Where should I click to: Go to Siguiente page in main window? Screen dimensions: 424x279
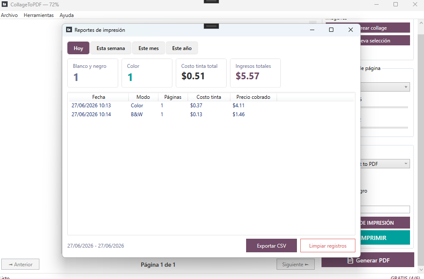tap(296, 265)
